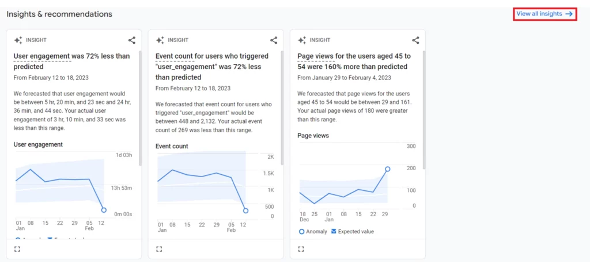
Task: Expand Page views card to full view
Action: [301, 249]
